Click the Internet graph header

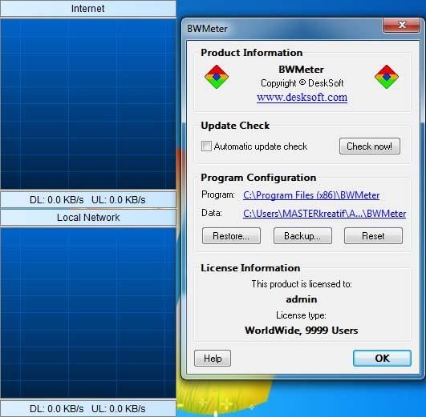tap(88, 9)
